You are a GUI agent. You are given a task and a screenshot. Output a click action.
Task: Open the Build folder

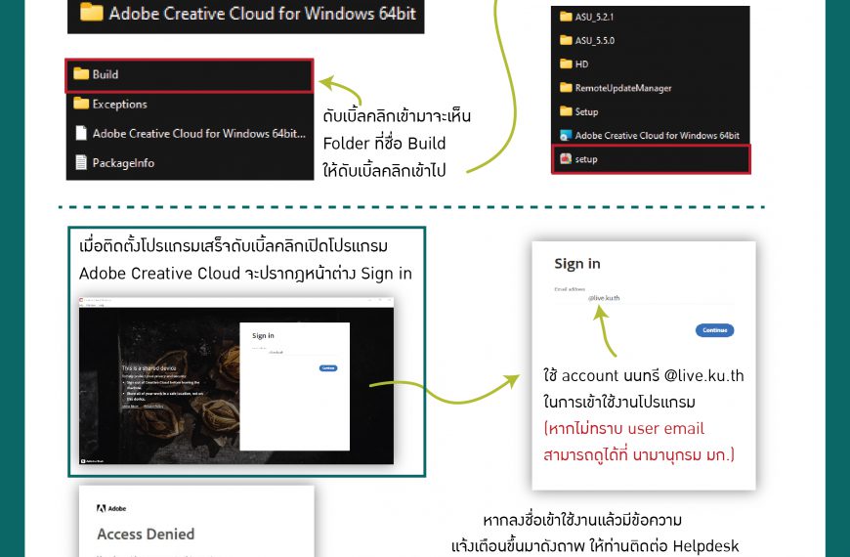click(190, 75)
